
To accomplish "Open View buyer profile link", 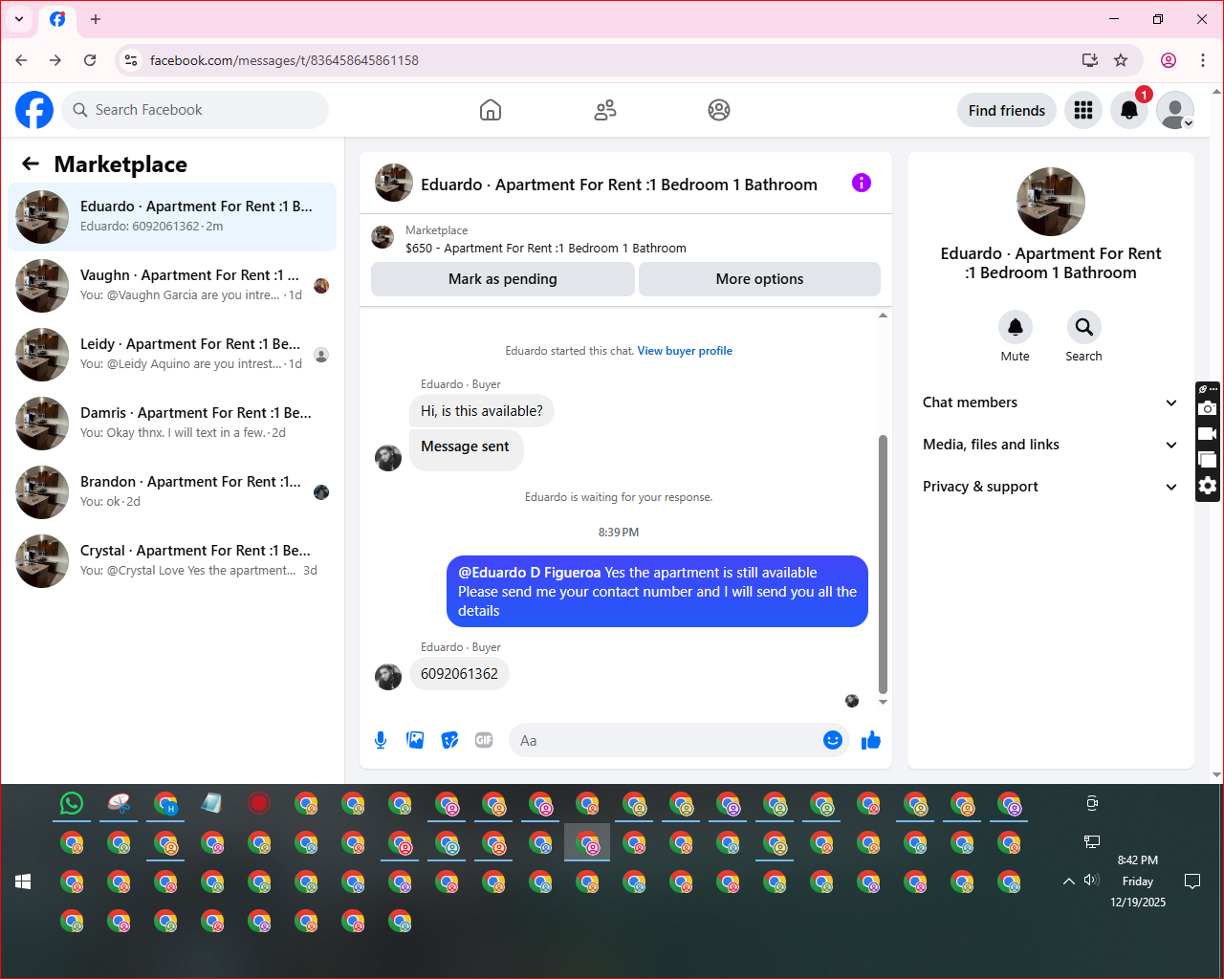I will pos(685,351).
